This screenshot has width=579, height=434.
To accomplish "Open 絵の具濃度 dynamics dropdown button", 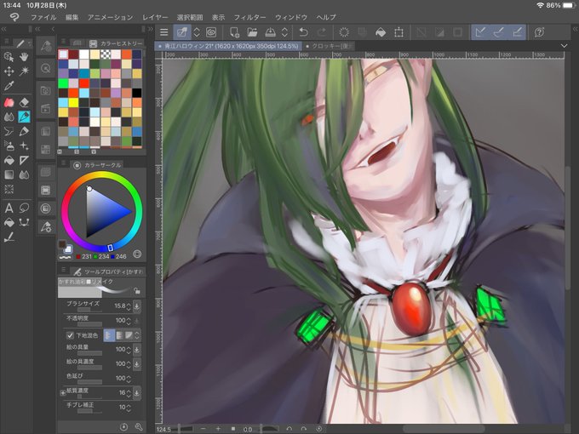I will pyautogui.click(x=136, y=364).
